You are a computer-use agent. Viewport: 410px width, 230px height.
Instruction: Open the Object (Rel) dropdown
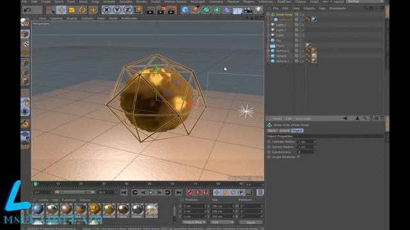click(194, 222)
